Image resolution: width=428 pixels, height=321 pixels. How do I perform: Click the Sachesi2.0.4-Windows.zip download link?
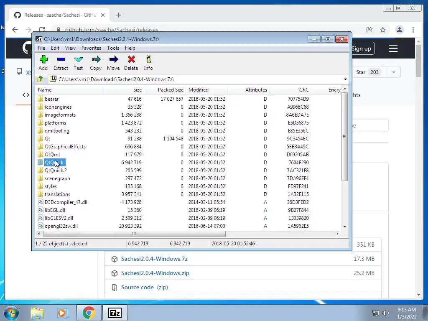(x=155, y=273)
